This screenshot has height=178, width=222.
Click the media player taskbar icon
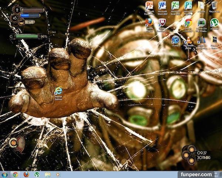(x=58, y=174)
